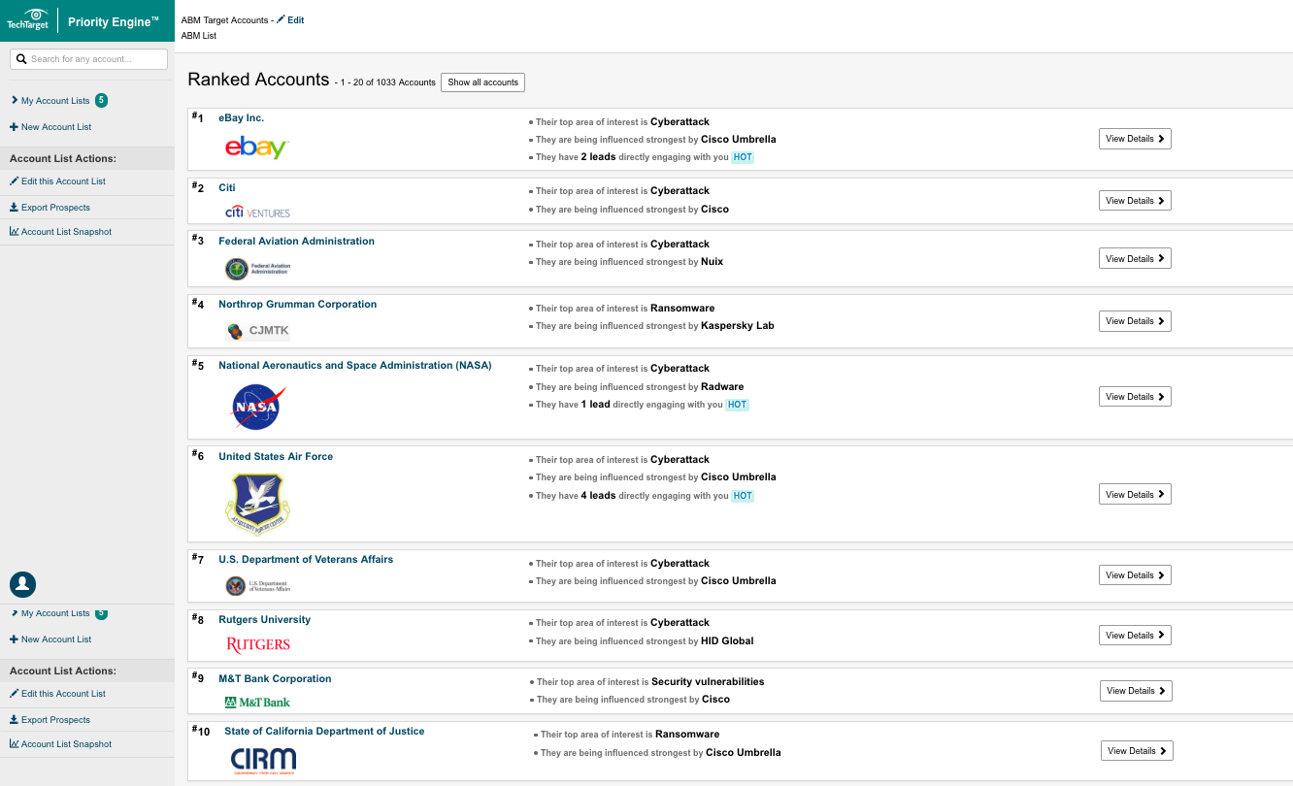
Task: Click Export Prospects beneath the user avatar
Action: point(50,720)
